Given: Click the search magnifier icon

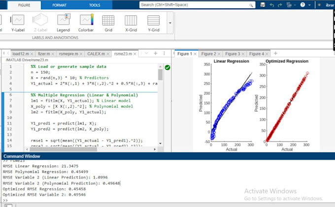Looking at the screenshot, I should click(250, 5).
